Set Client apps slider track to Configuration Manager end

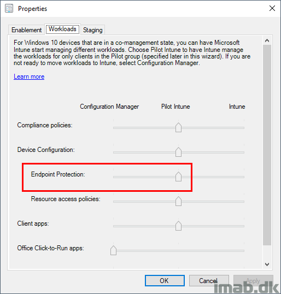(114, 226)
